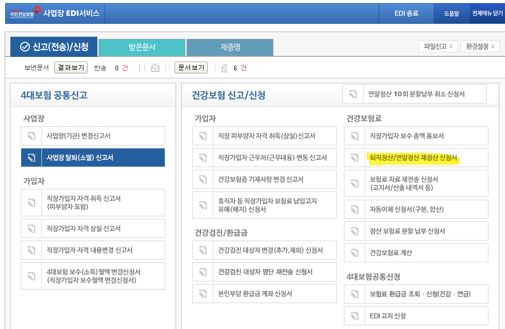Open 퇴직정산/연말정산 재정산 신청서
The height and width of the screenshot is (329, 505).
tap(416, 158)
